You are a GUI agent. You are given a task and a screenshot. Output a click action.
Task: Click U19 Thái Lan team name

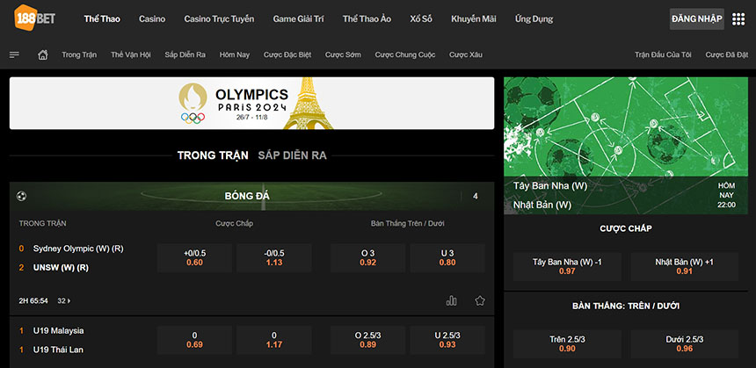point(58,350)
